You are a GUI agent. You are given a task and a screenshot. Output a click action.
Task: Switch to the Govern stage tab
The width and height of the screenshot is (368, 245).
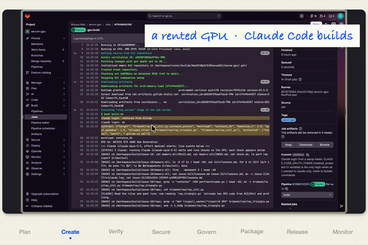tap(206, 232)
